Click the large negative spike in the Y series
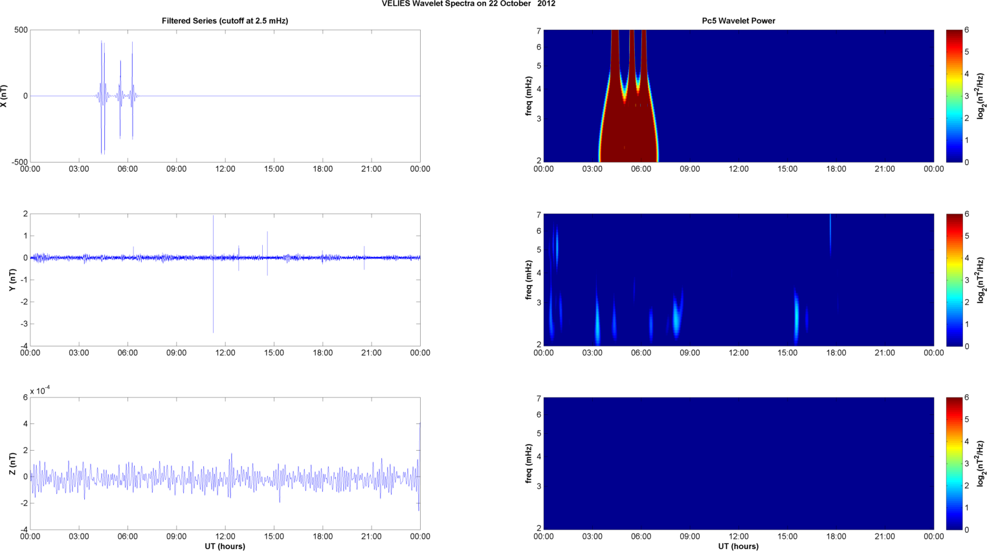The width and height of the screenshot is (987, 551). [x=213, y=295]
